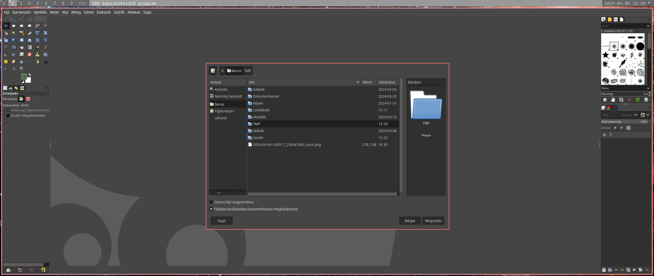
Task: Open the layer Mód Normál dropdown
Action: pos(620,115)
